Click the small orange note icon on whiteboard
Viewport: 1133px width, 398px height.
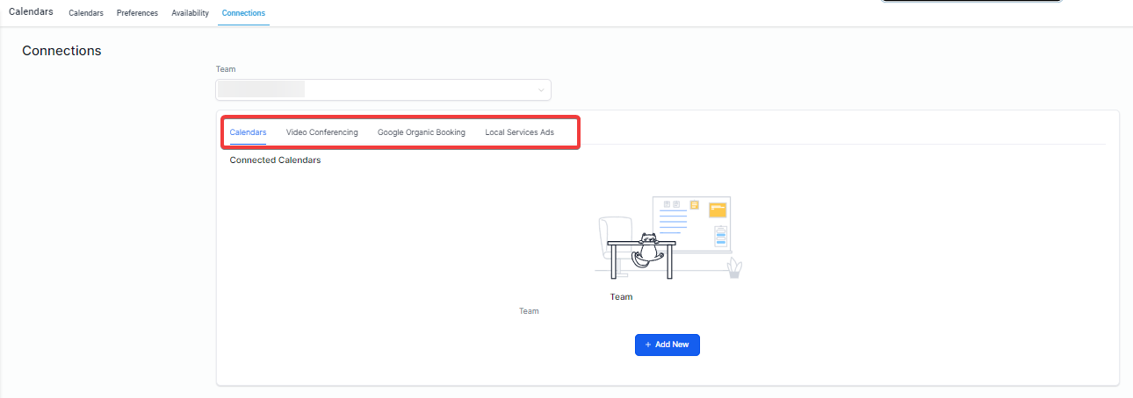tap(694, 205)
